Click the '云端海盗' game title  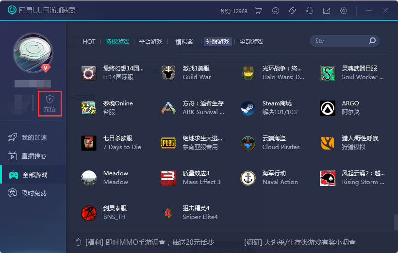pos(274,138)
